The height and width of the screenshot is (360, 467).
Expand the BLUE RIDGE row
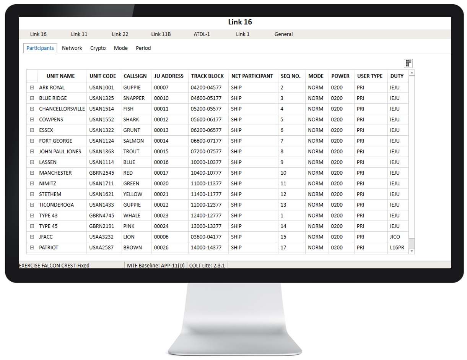[32, 98]
